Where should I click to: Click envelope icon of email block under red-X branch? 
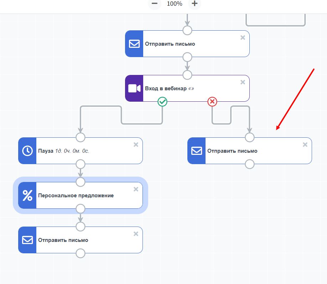click(x=196, y=151)
